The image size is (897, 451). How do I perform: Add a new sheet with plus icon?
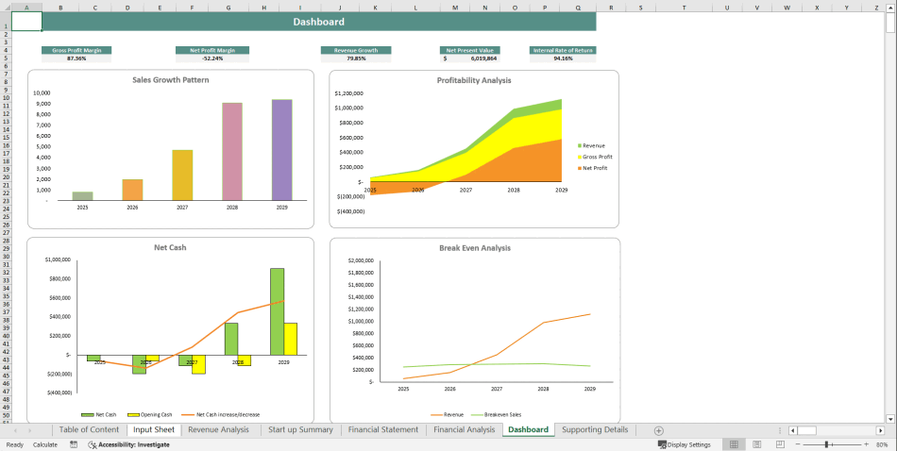tap(658, 430)
